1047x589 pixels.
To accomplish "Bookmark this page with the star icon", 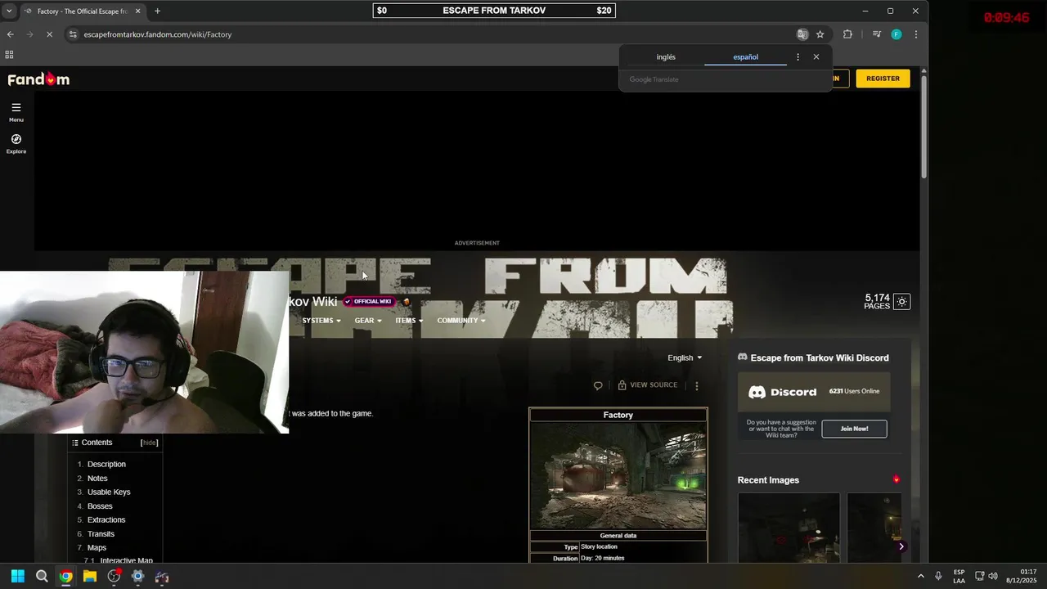I will click(820, 34).
